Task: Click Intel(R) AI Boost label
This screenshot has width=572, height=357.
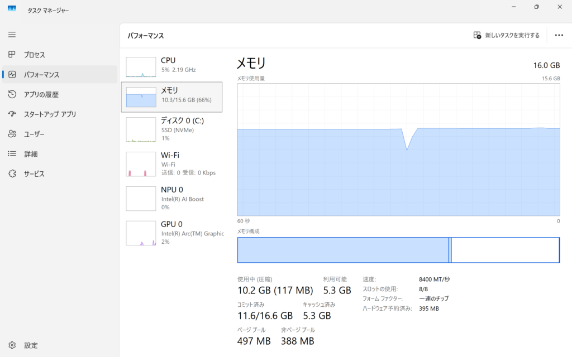Action: point(183,199)
